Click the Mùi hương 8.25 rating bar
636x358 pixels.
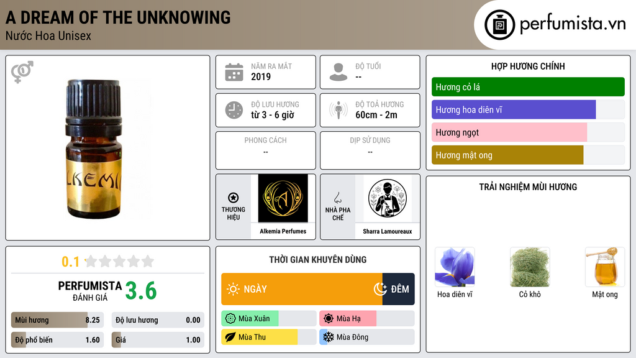click(x=58, y=320)
